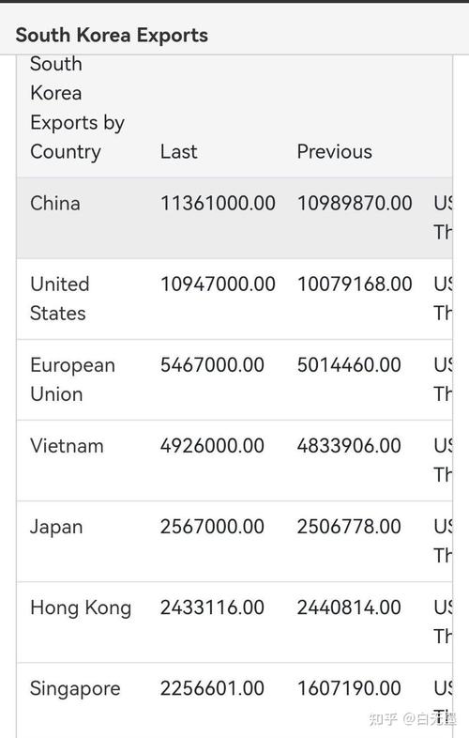Open the China country link

(x=55, y=204)
